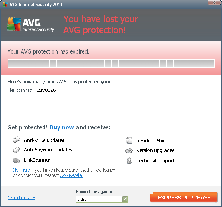Click the Anti-Virus updates label
Image resolution: width=222 pixels, height=207 pixels.
click(44, 140)
